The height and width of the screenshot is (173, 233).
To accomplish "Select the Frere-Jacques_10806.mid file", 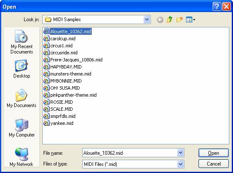I will (x=73, y=60).
